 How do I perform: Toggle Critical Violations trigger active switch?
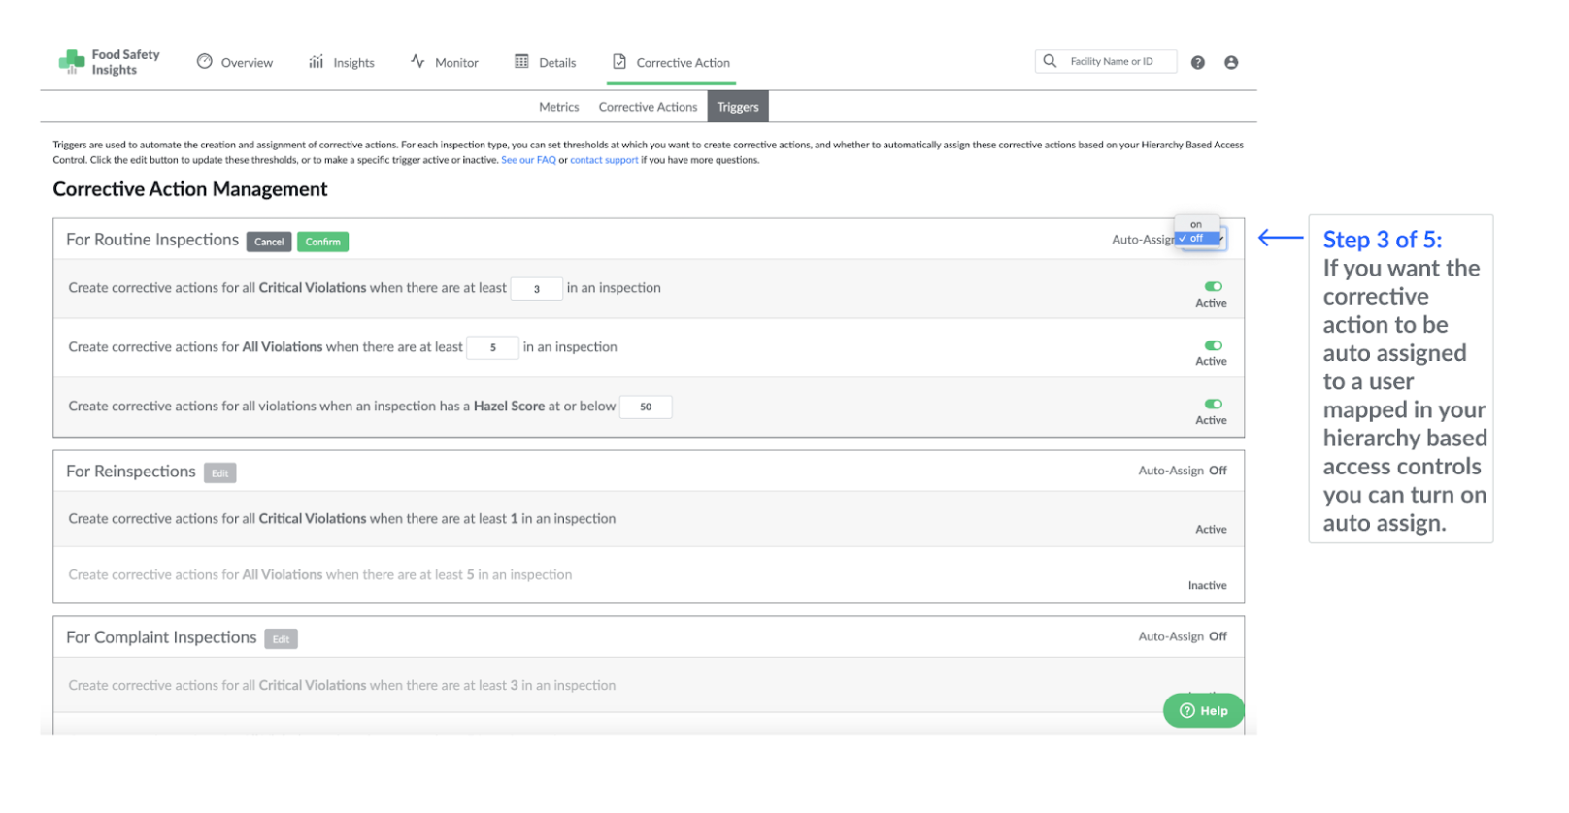(x=1213, y=287)
